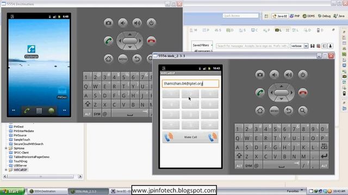This screenshot has width=348, height=195.
Task: Select the TouchDrag project
Action: pyautogui.click(x=21, y=161)
